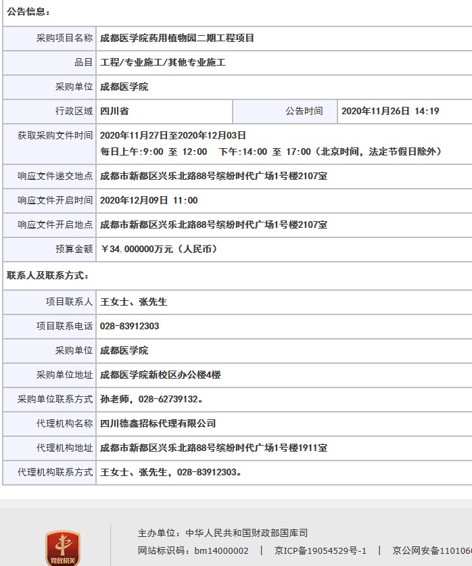Screen dimensions: 472x566
Task: Click the 代理机构联系方式 value 王女士、张先生，028-83912303
Action: pyautogui.click(x=170, y=472)
